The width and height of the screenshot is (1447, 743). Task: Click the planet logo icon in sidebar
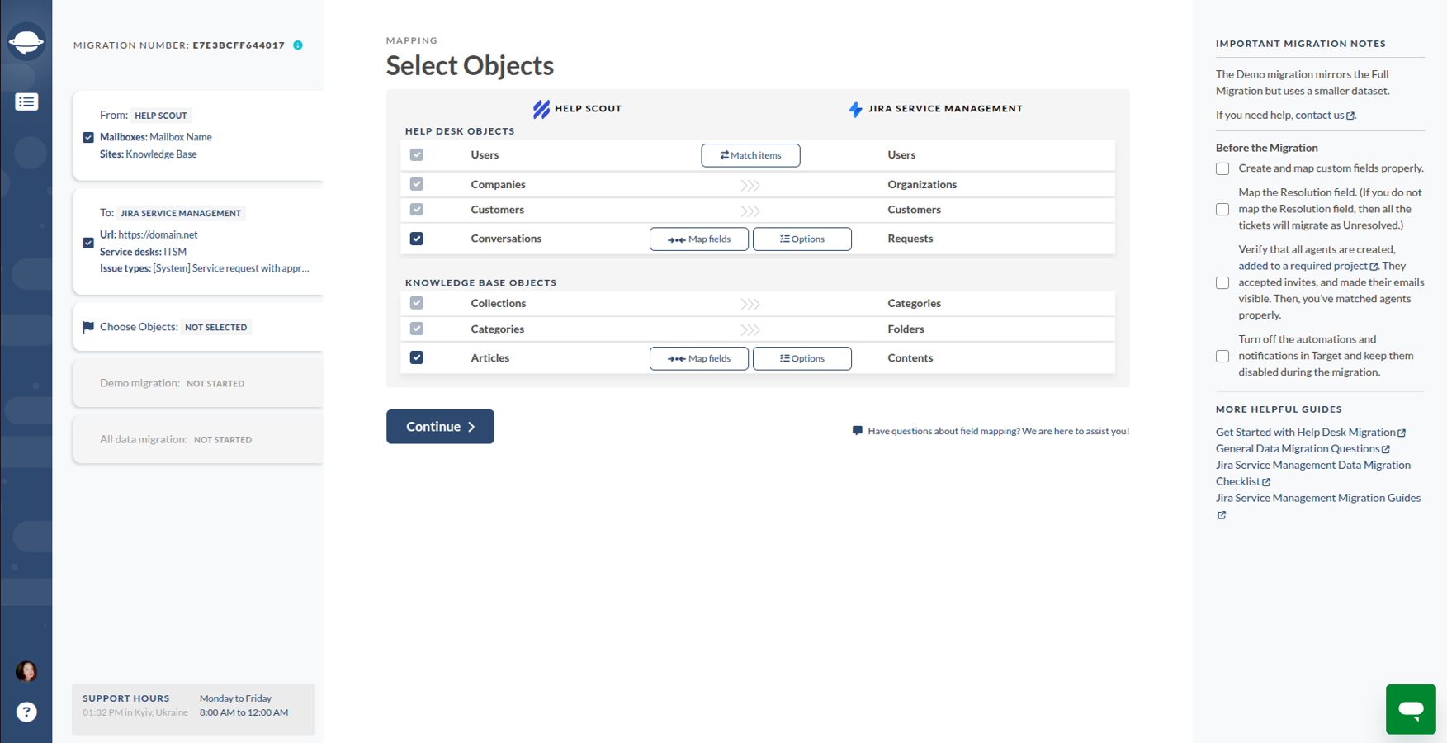coord(26,41)
